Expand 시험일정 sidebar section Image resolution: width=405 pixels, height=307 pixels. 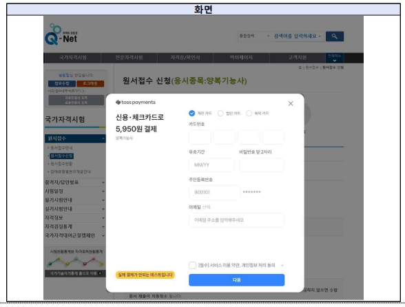point(75,191)
